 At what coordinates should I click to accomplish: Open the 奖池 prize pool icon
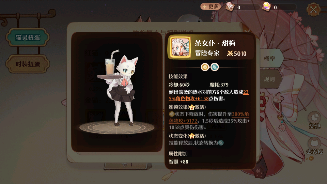tap(314, 120)
